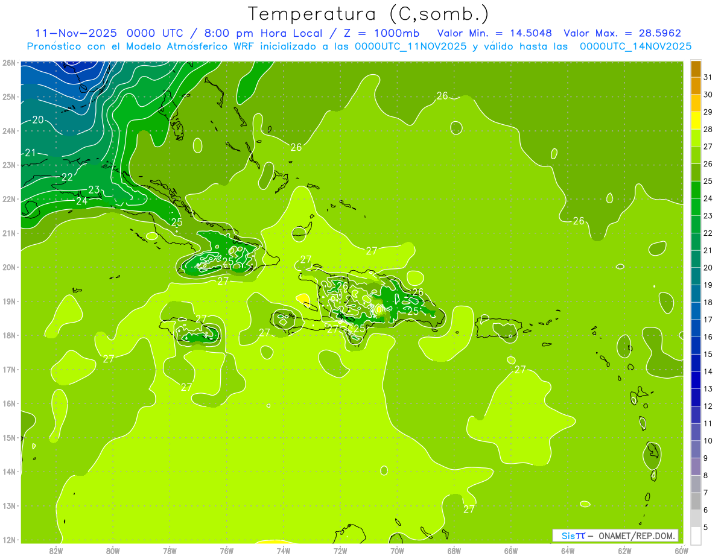Click the 'Valor Min. = 14.5048' value

[495, 33]
